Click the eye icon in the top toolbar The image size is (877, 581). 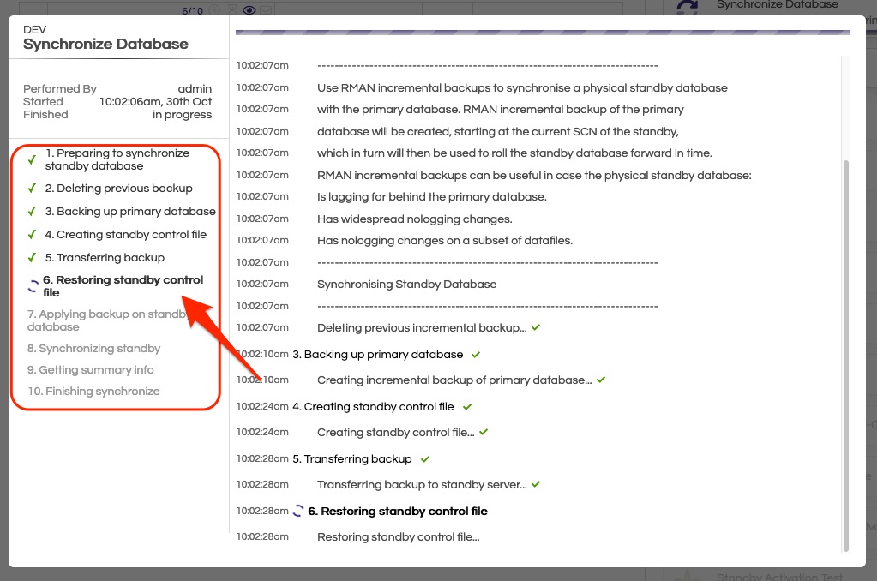click(x=249, y=9)
